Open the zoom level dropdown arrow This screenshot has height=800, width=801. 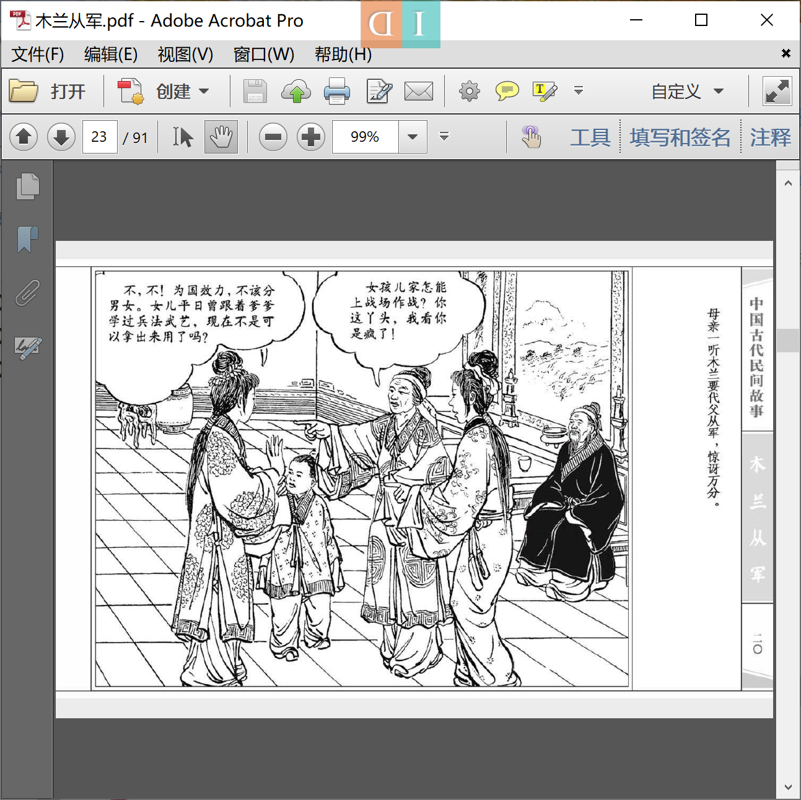(413, 137)
